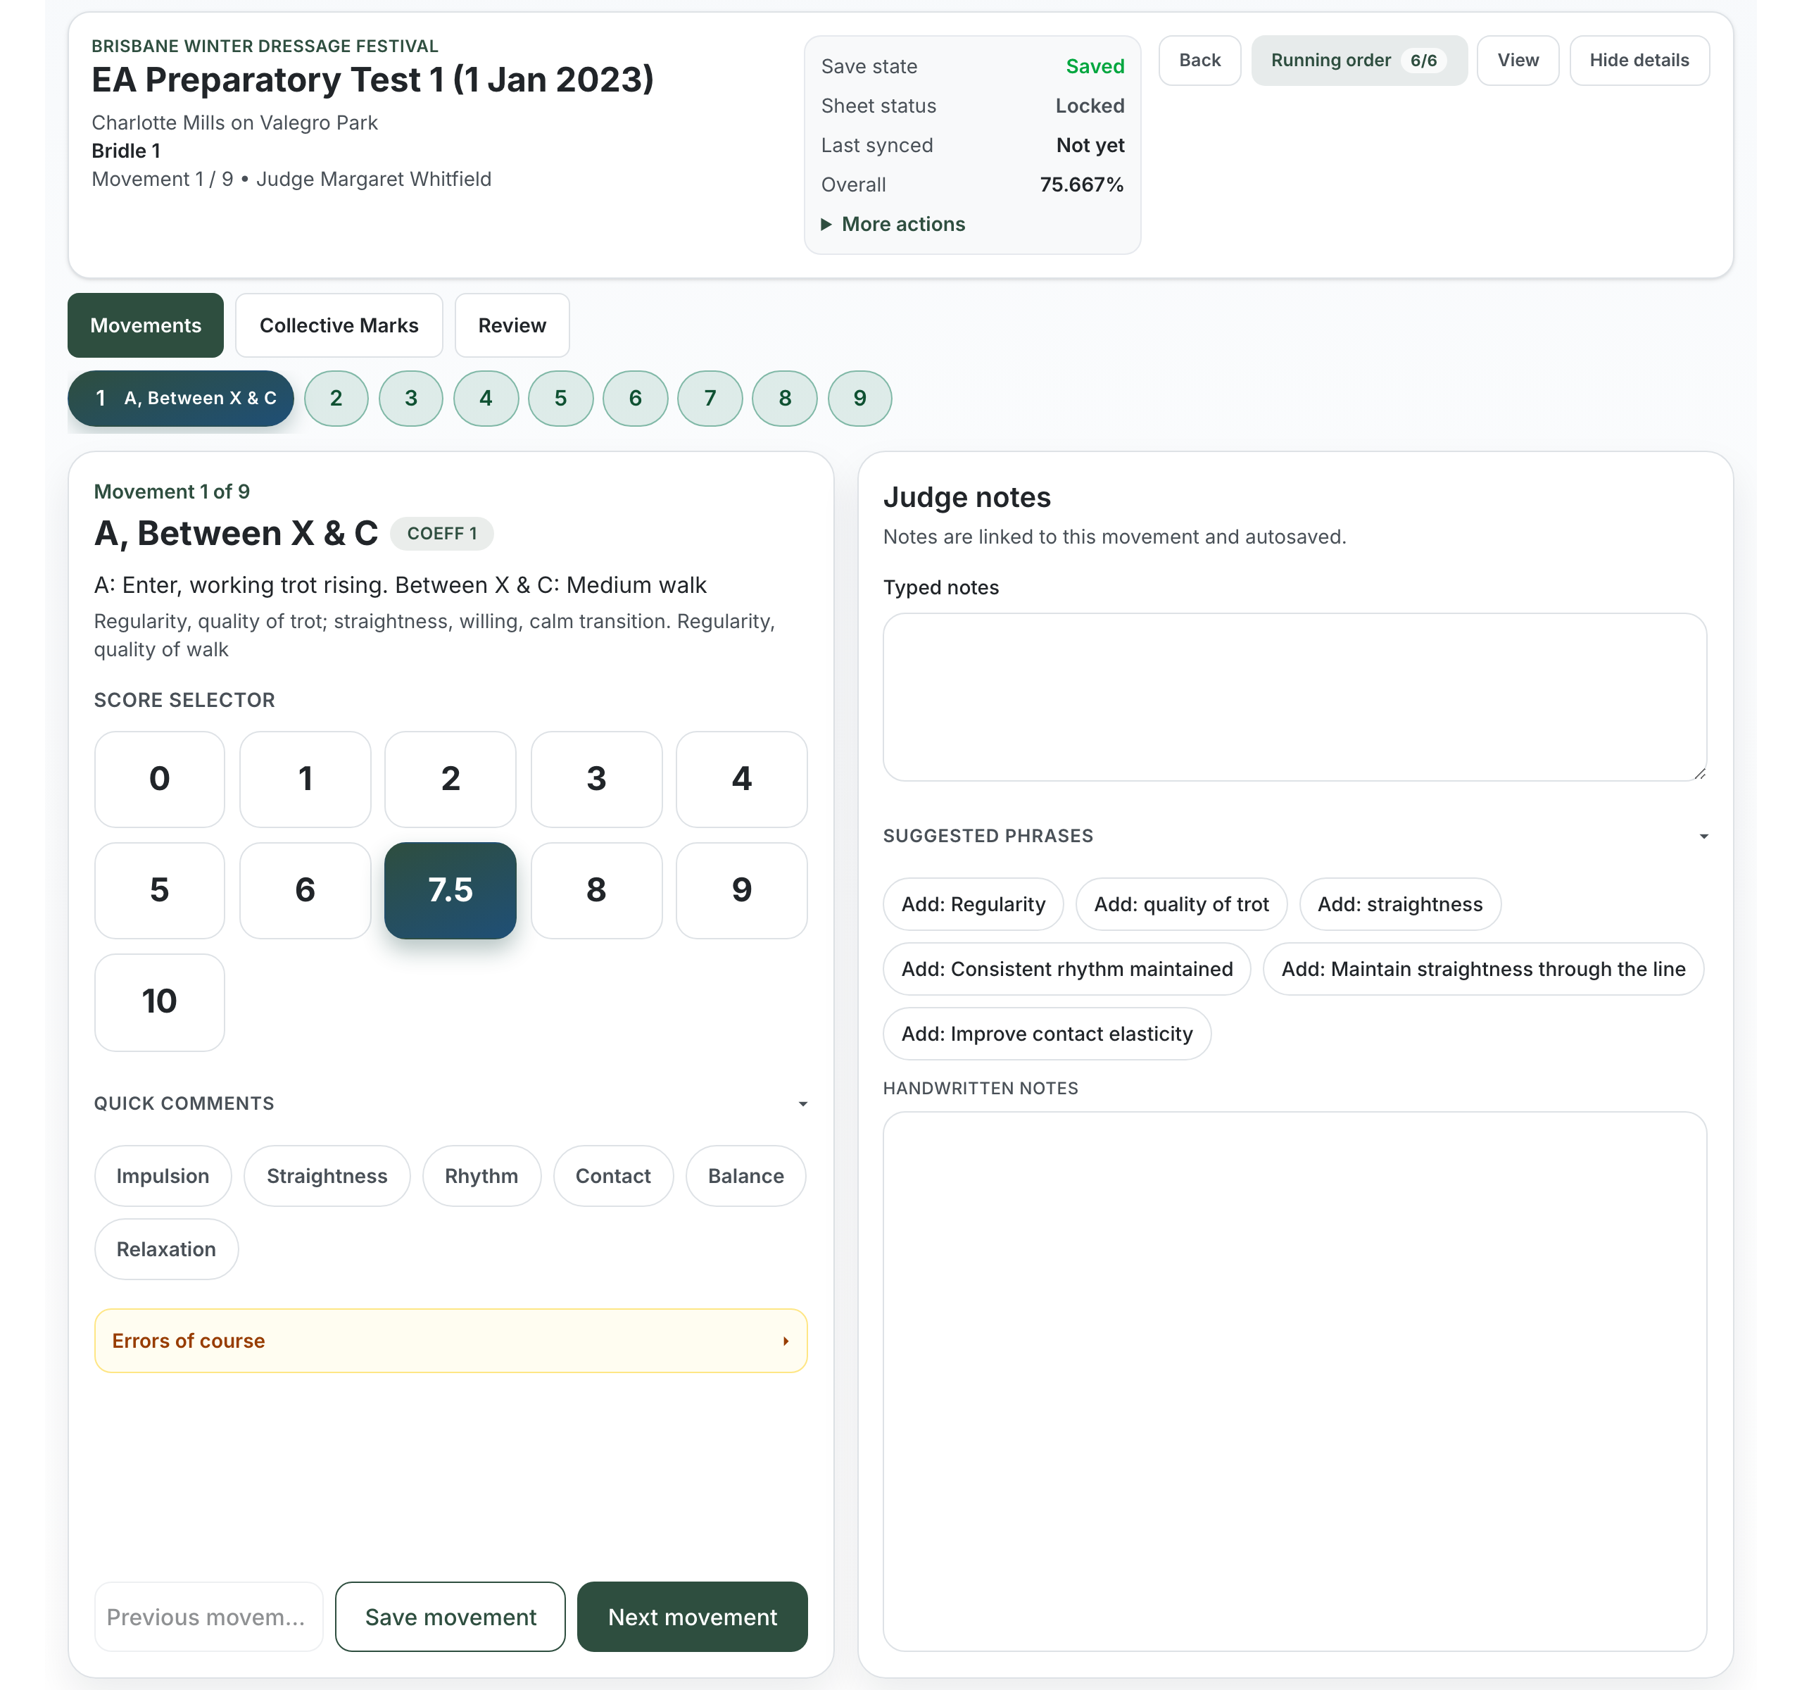Screen dimensions: 1802x1690
Task: Add Consistent rhythm maintained phrase
Action: click(1067, 968)
